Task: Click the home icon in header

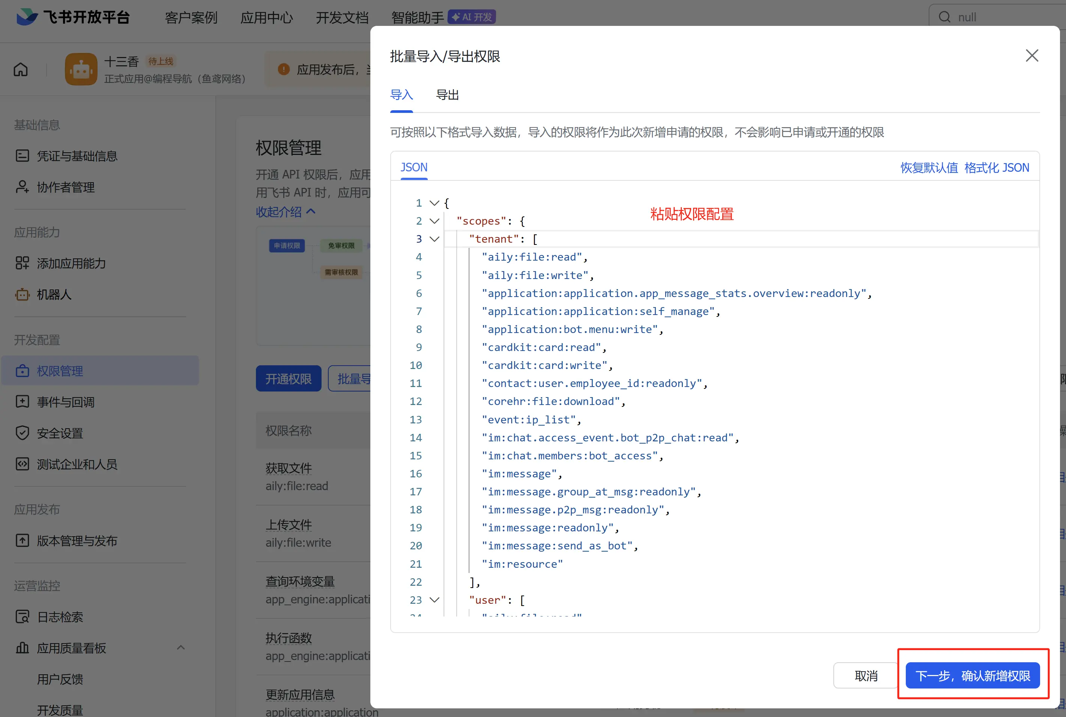Action: point(21,69)
